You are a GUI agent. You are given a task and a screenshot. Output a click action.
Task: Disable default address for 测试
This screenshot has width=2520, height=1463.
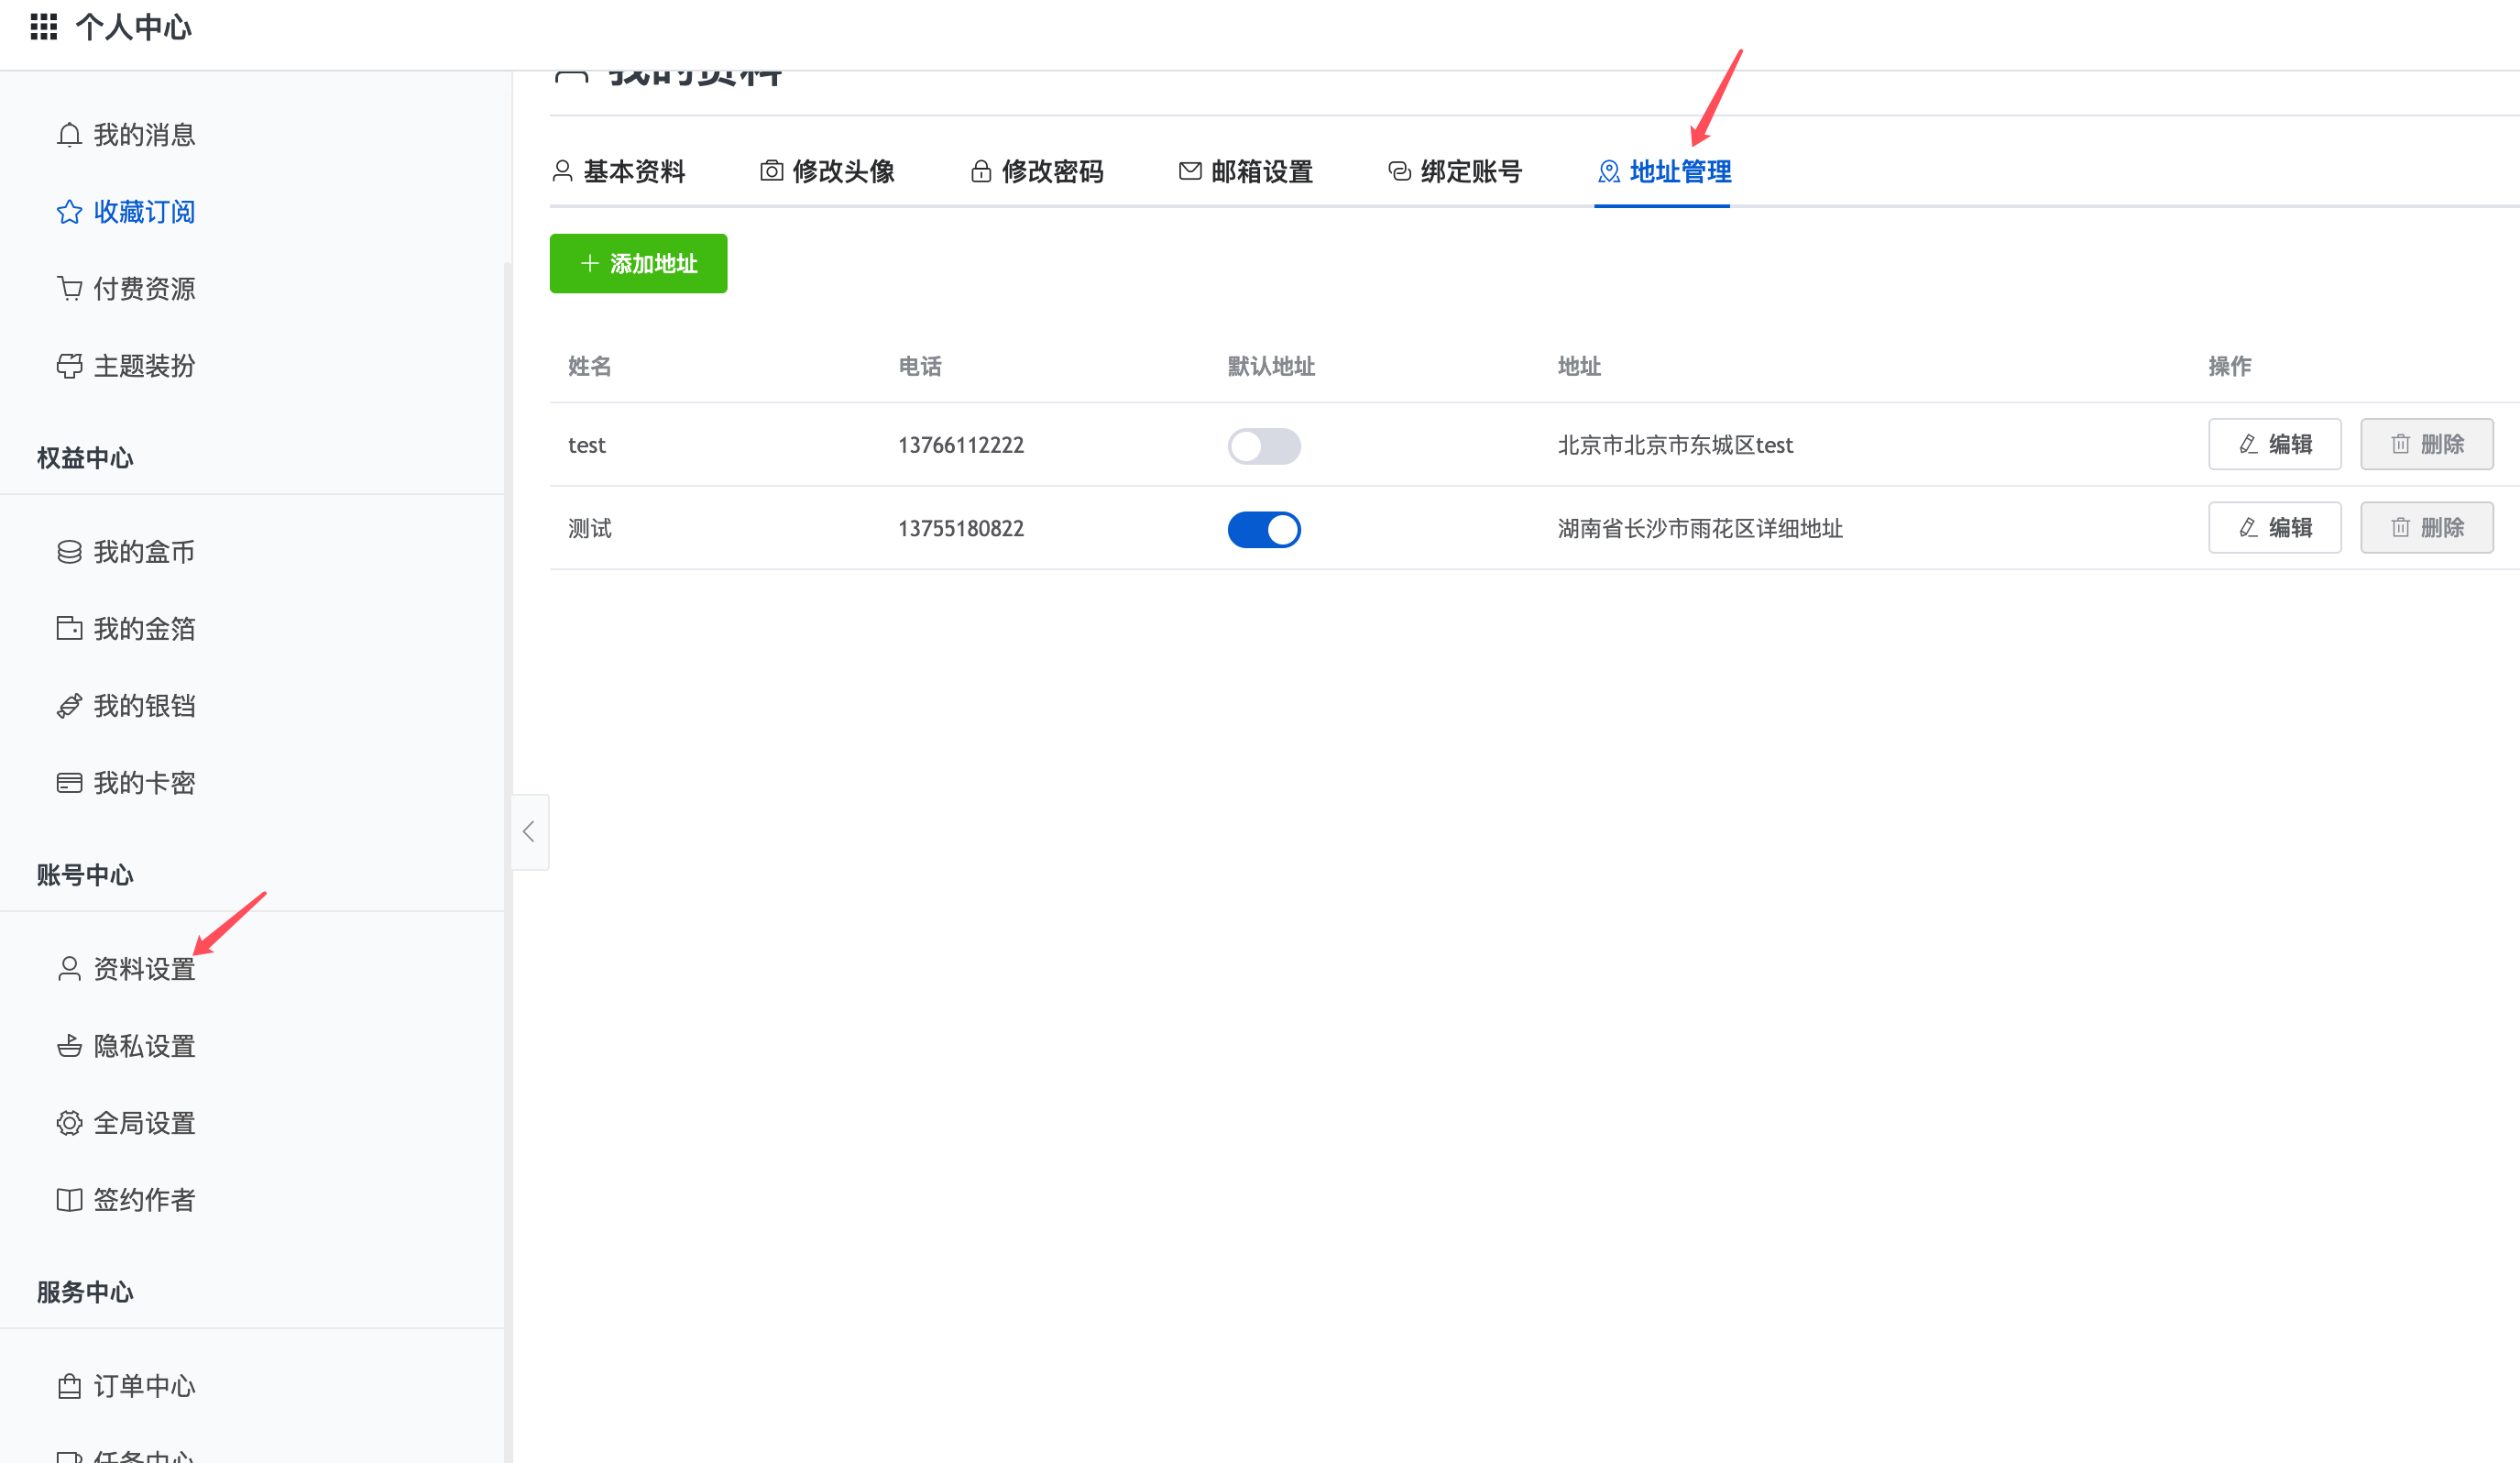click(x=1264, y=529)
